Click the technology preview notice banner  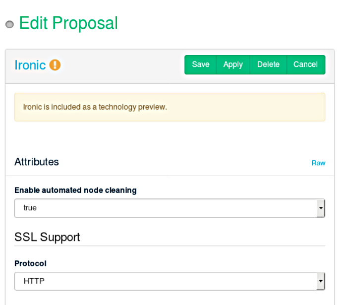[x=170, y=107]
